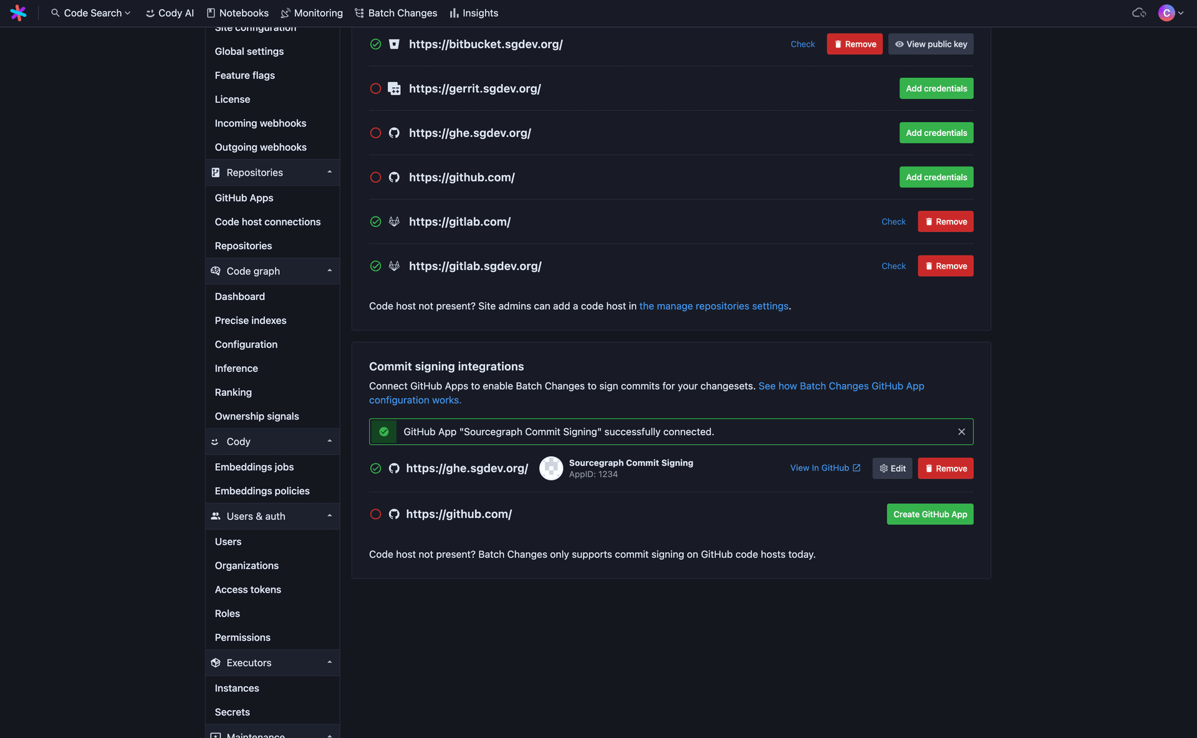Add credentials for gerrit.sgdev.org
This screenshot has height=738, width=1197.
tap(936, 89)
